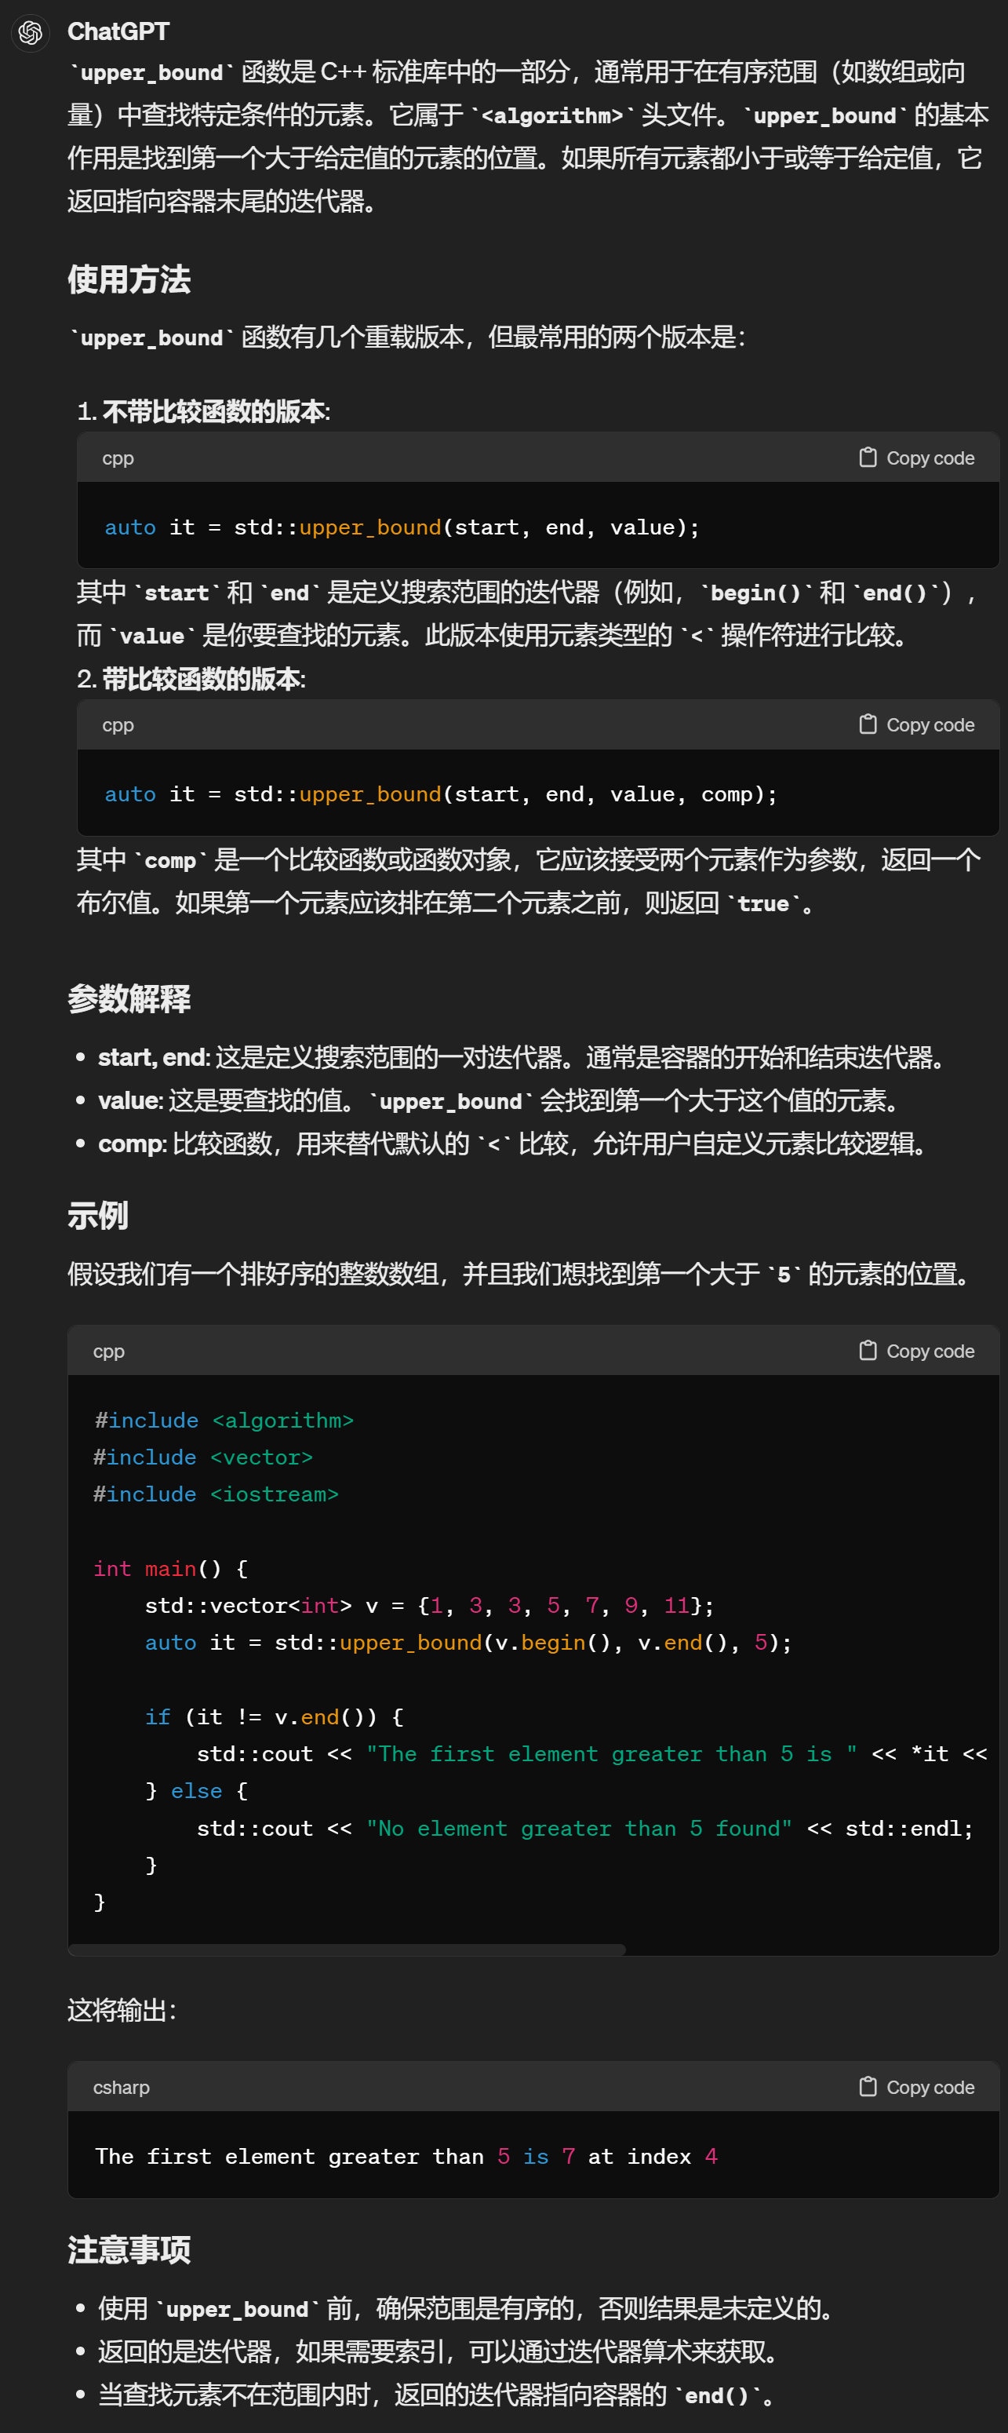Click the int main() line
The width and height of the screenshot is (1008, 2433).
pos(171,1569)
